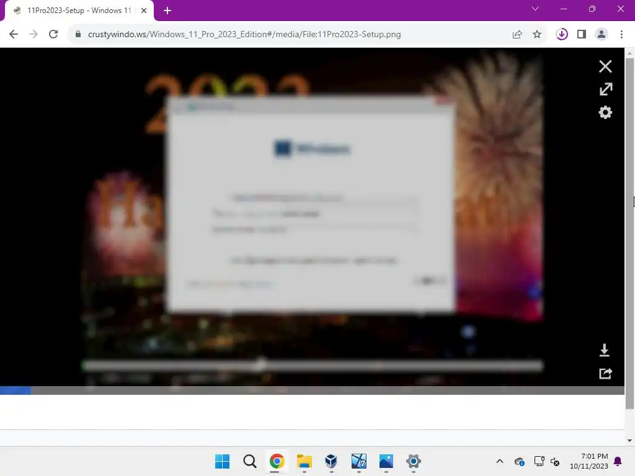
Task: Open the Settings gear on the taskbar
Action: 414,461
